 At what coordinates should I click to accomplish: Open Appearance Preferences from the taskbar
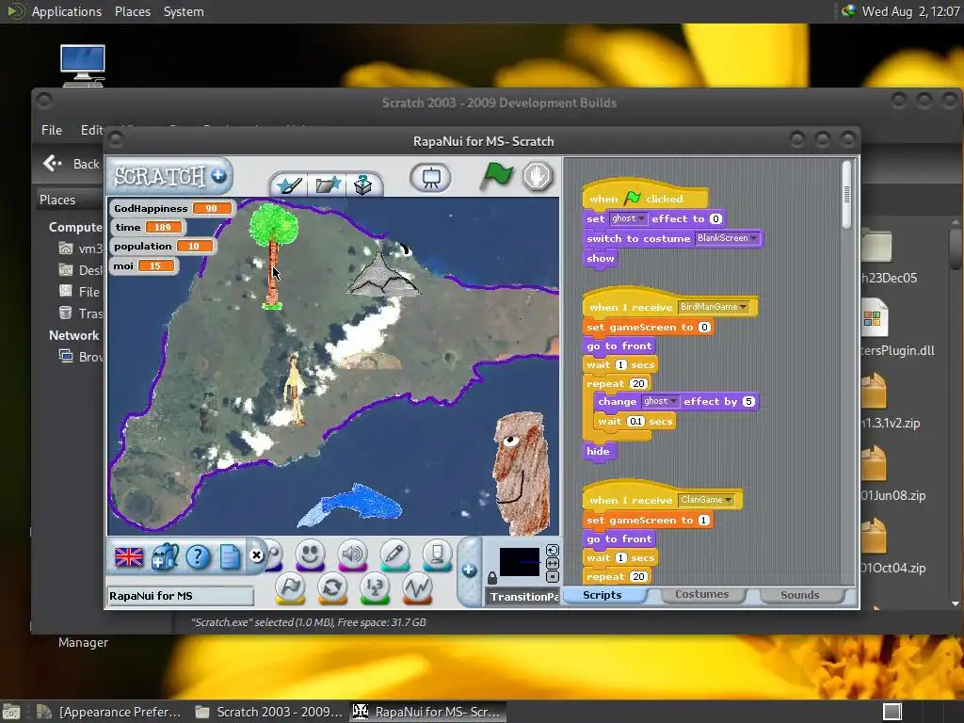pyautogui.click(x=109, y=712)
